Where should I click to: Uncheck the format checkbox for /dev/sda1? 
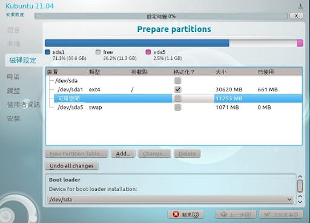pyautogui.click(x=177, y=89)
